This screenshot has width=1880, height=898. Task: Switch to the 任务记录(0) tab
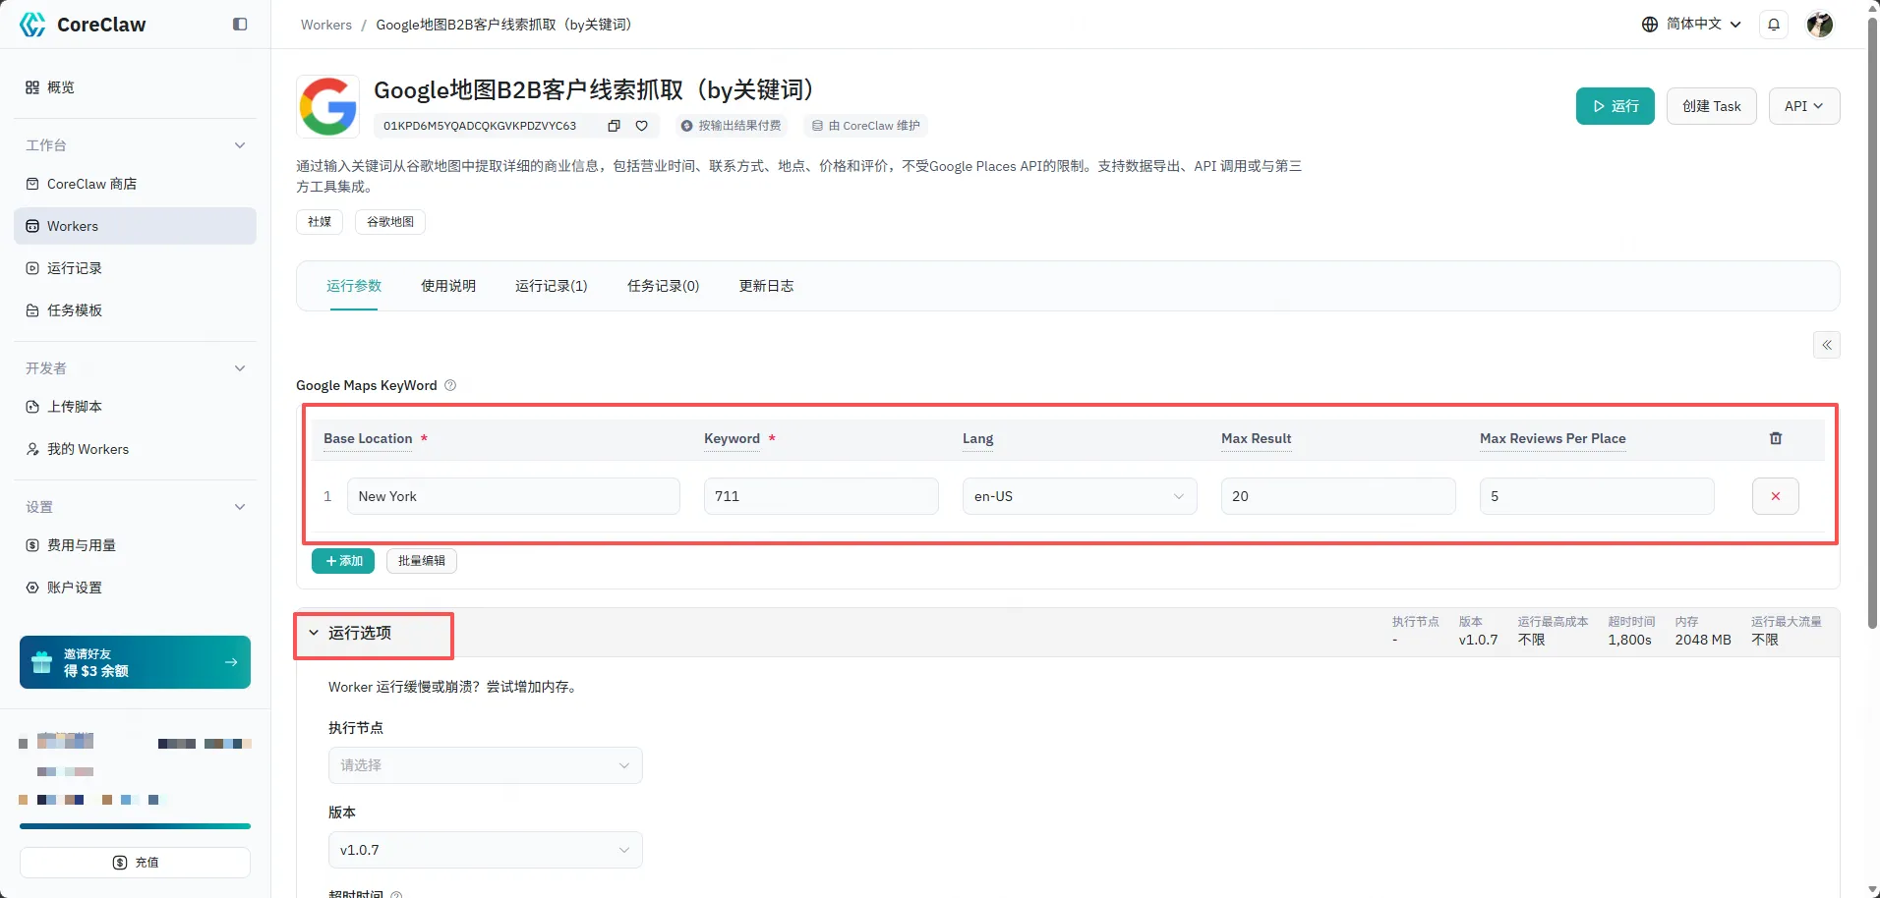tap(664, 286)
